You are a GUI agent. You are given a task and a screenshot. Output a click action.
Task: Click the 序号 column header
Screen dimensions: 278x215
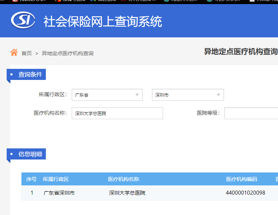pyautogui.click(x=31, y=179)
